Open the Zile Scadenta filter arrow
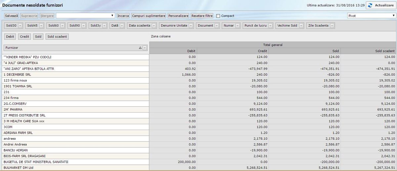397x171 pixels. (332, 26)
